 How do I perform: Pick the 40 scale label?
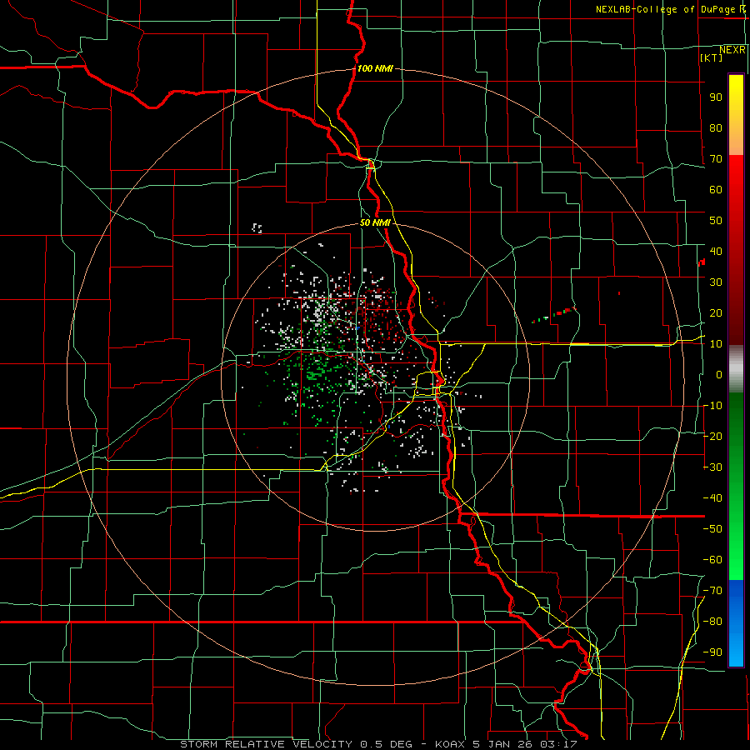pos(716,251)
